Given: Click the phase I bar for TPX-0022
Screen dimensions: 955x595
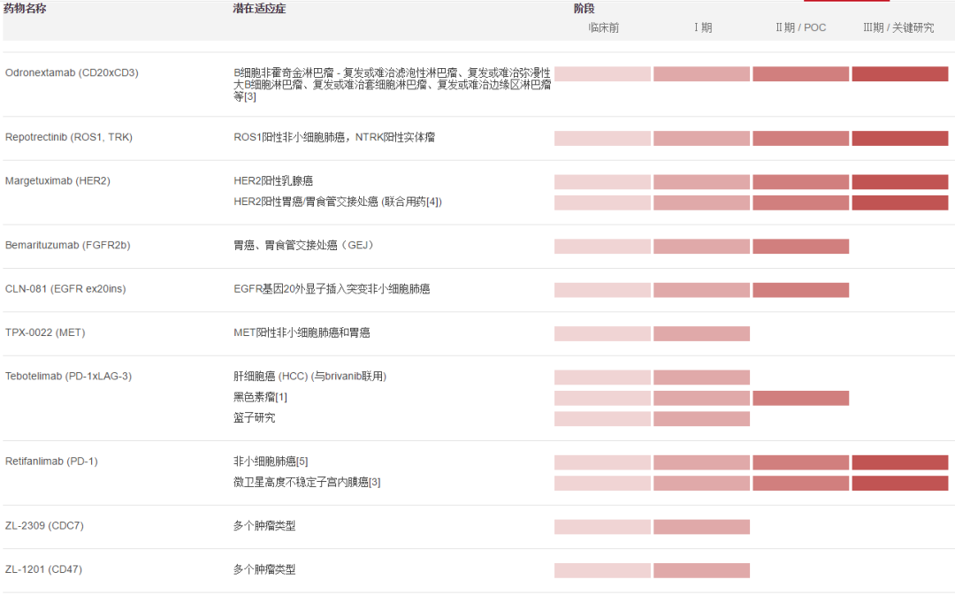Looking at the screenshot, I should tap(701, 333).
